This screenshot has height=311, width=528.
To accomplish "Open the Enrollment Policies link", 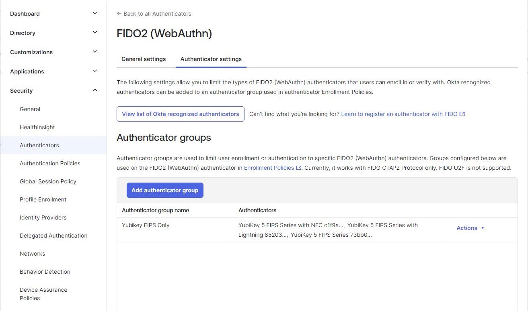I will (272, 168).
